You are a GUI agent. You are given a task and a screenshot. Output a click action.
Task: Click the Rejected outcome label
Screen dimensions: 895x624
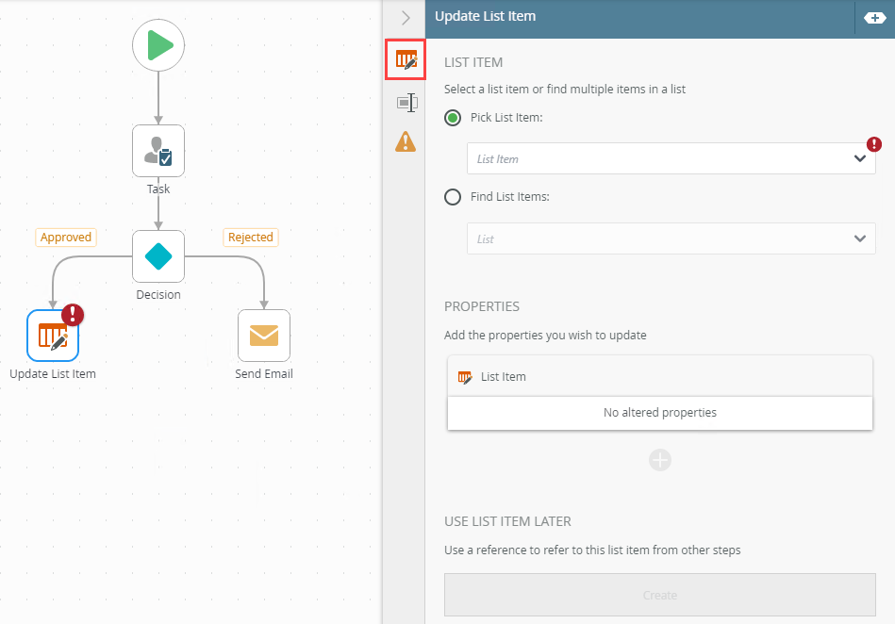(251, 238)
